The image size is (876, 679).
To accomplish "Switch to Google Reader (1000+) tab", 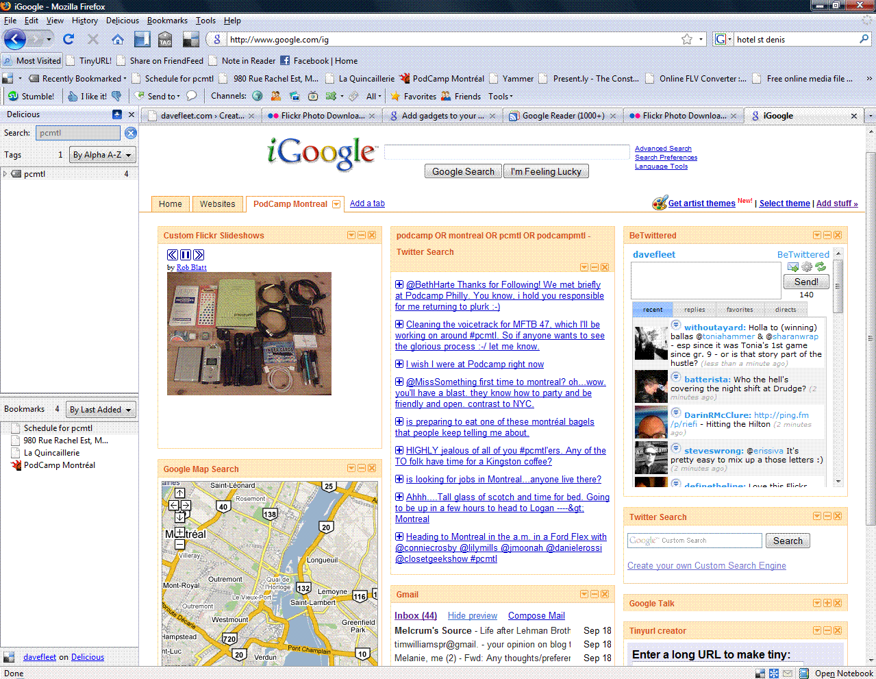I will [562, 116].
